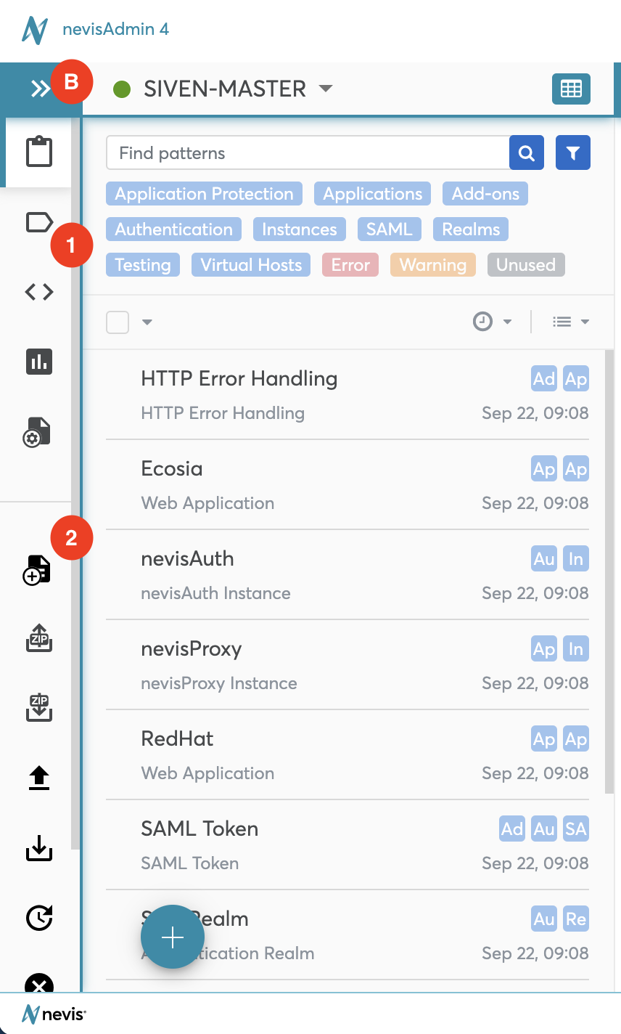Tick the select-all patterns checkbox

[x=118, y=322]
